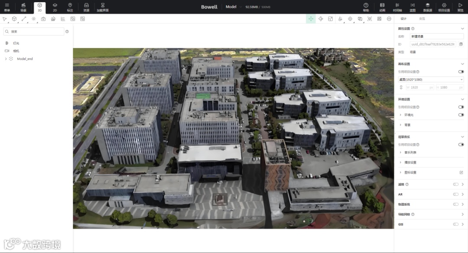Collapse the 画布设置 canvas section
The image size is (468, 253).
tap(462, 64)
